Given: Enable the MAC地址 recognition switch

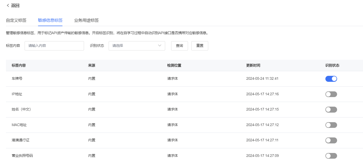Looking at the screenshot, I should [331, 125].
